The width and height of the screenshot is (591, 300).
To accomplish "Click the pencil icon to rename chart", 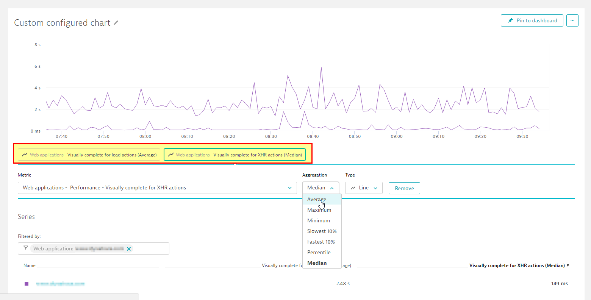I will coord(116,23).
